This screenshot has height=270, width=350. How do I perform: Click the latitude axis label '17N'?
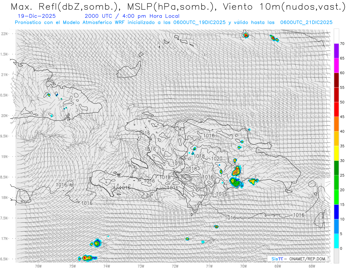(x=4, y=239)
